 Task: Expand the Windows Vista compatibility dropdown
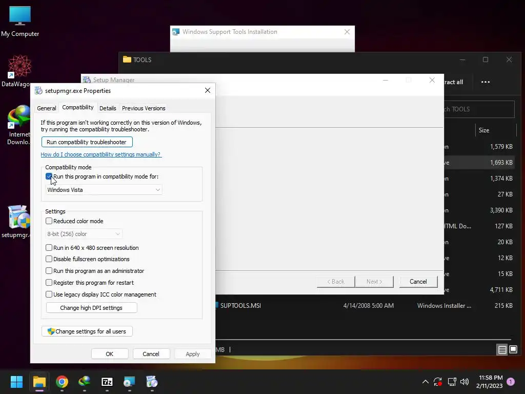[104, 190]
